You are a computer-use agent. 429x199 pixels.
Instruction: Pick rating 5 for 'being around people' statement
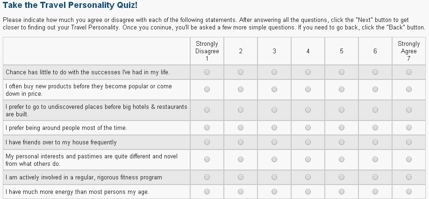click(x=342, y=128)
